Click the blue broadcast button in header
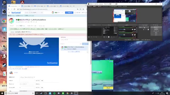 (x=69, y=13)
